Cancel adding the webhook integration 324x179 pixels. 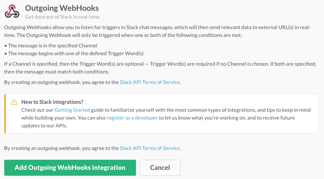coord(160,168)
